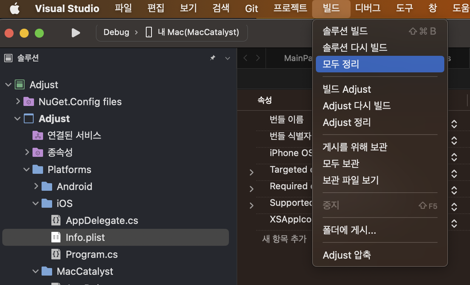The image size is (470, 285).
Task: Choose 솔루션 다시 빌드
Action: (380, 47)
